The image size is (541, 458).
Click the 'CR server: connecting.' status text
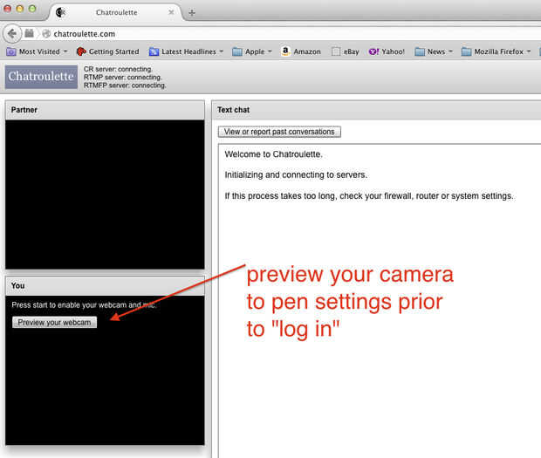(118, 69)
